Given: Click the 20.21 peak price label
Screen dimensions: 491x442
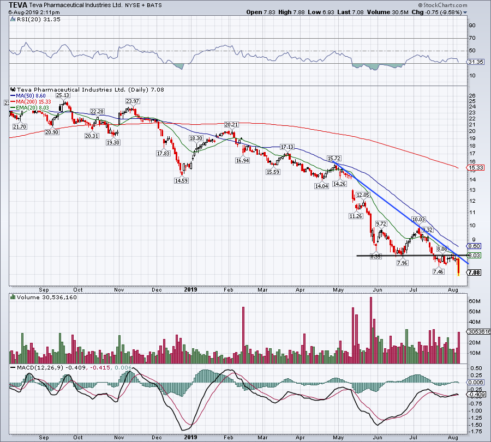Looking at the screenshot, I should tap(231, 124).
